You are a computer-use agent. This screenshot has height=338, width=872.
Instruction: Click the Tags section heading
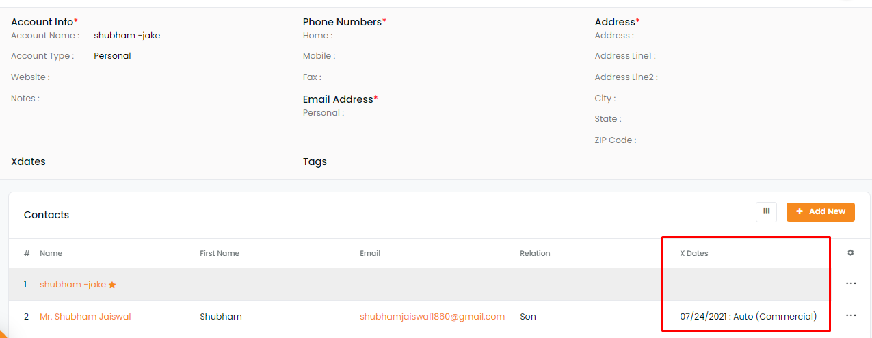pos(315,161)
